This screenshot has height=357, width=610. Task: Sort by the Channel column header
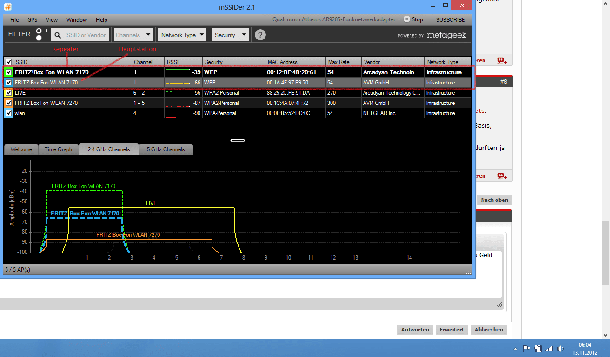[148, 62]
